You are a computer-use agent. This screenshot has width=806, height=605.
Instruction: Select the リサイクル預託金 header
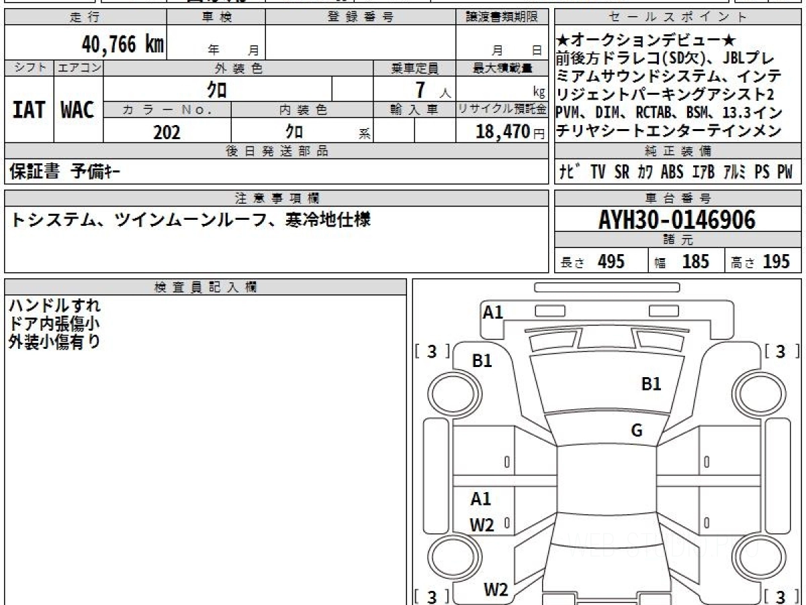click(502, 110)
